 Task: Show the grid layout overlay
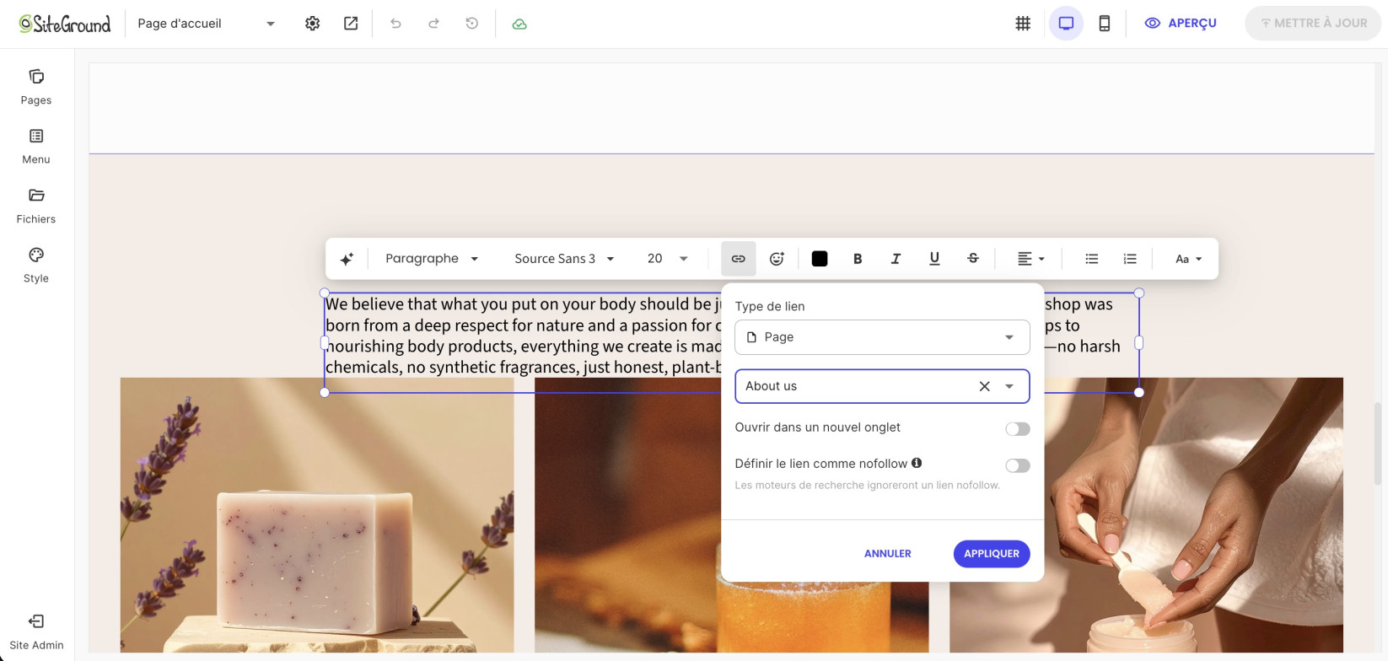[x=1023, y=24]
